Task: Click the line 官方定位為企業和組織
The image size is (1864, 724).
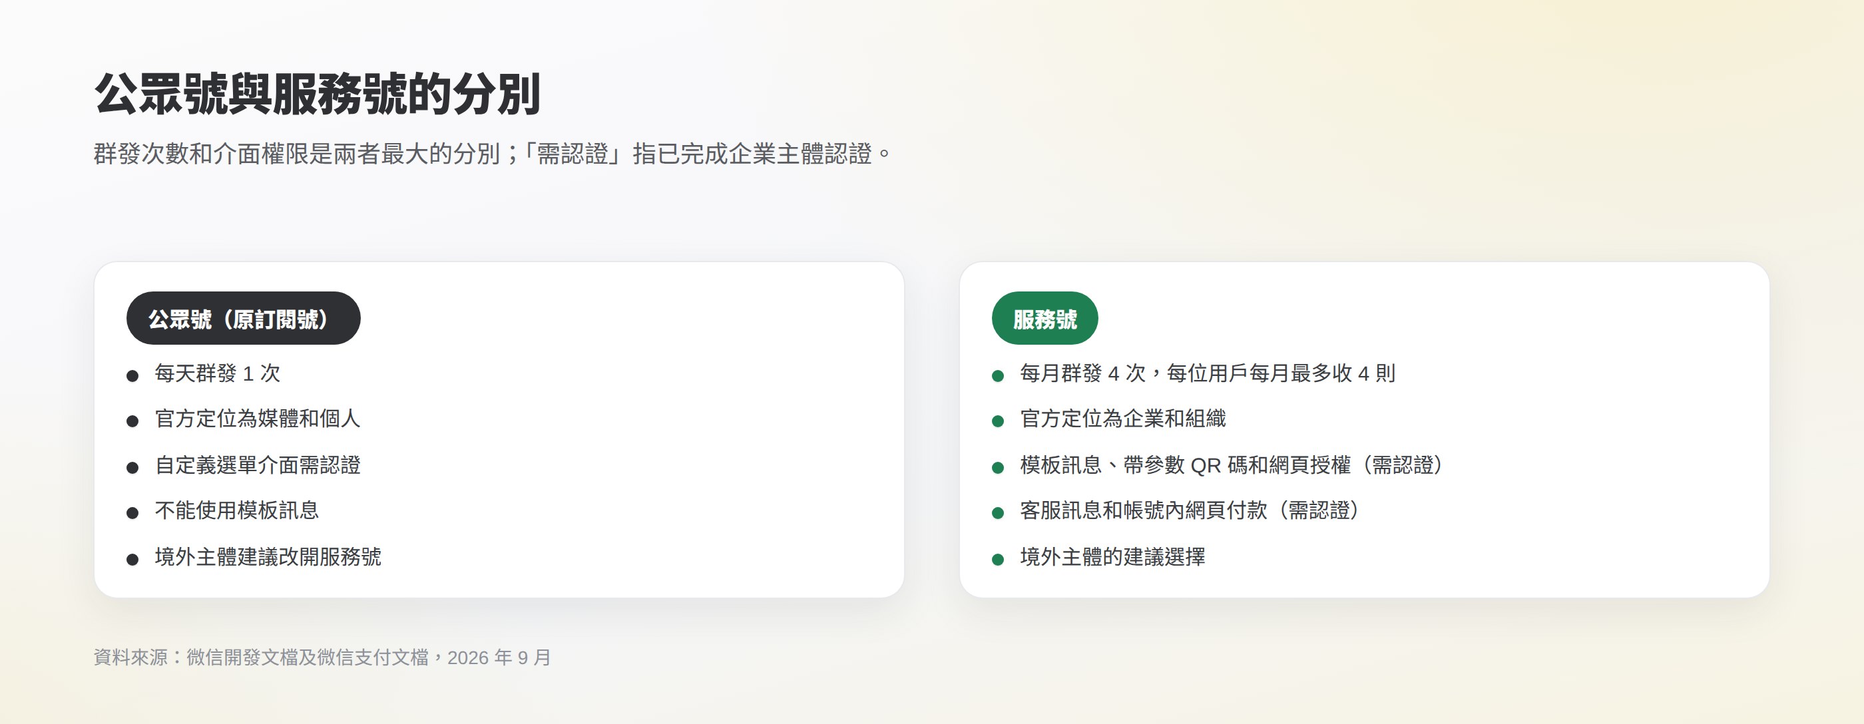Action: coord(1123,419)
